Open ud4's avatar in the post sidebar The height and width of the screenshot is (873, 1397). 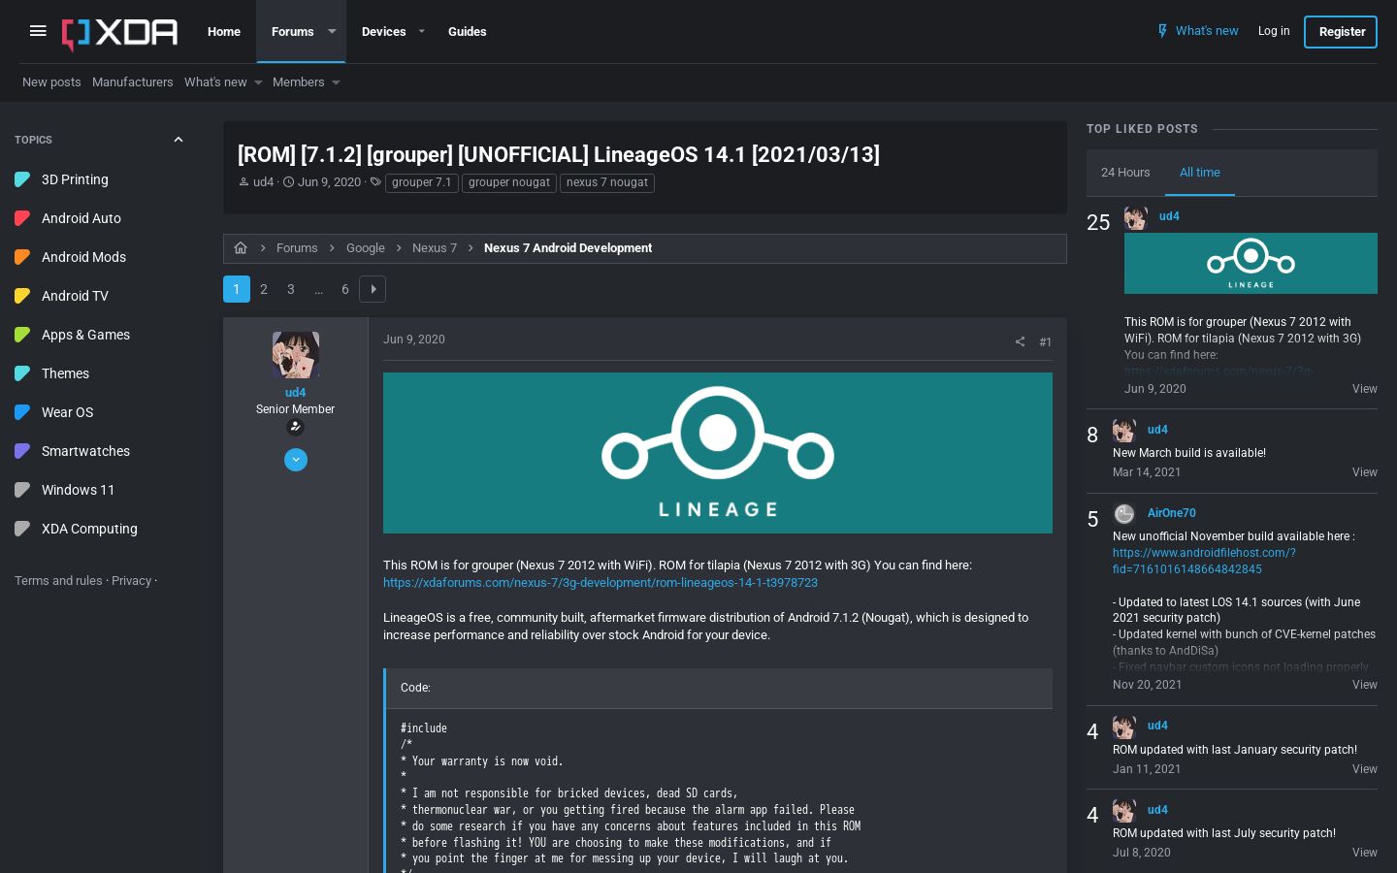point(296,355)
